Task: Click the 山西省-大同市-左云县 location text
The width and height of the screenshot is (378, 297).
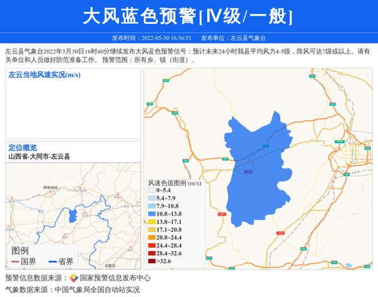Action: point(39,156)
